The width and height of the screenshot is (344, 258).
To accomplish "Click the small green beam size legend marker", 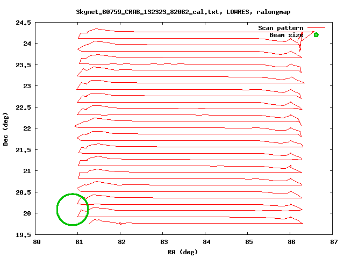I will (x=316, y=35).
